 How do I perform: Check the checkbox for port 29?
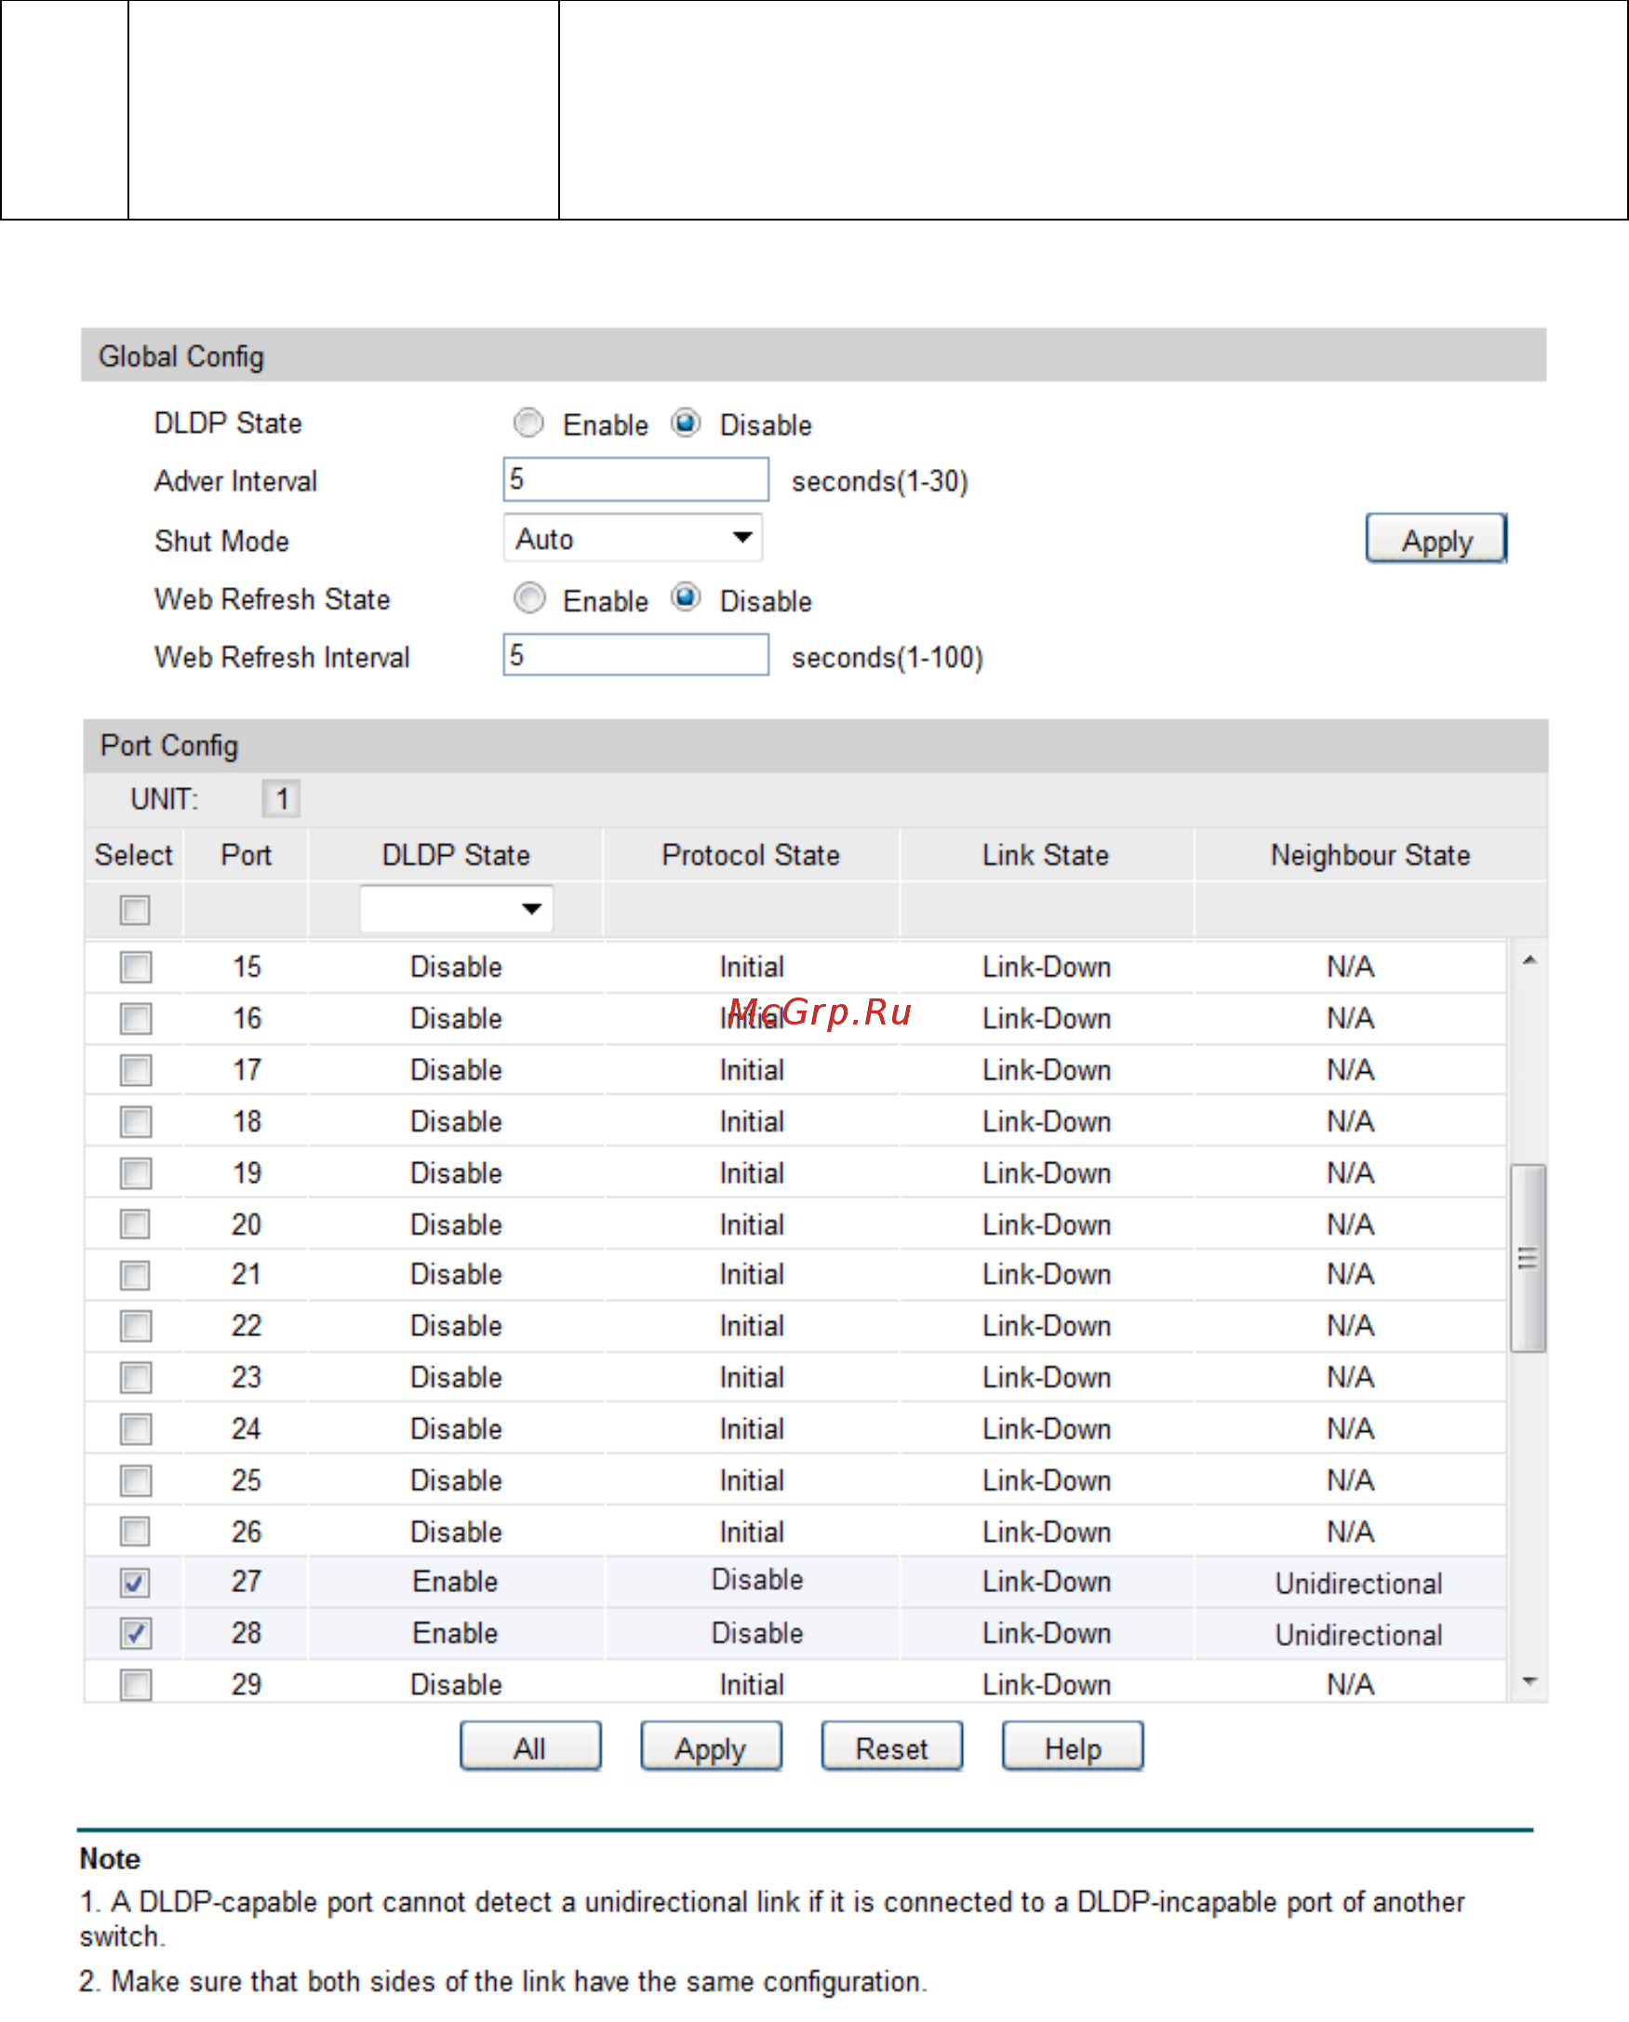click(136, 1685)
